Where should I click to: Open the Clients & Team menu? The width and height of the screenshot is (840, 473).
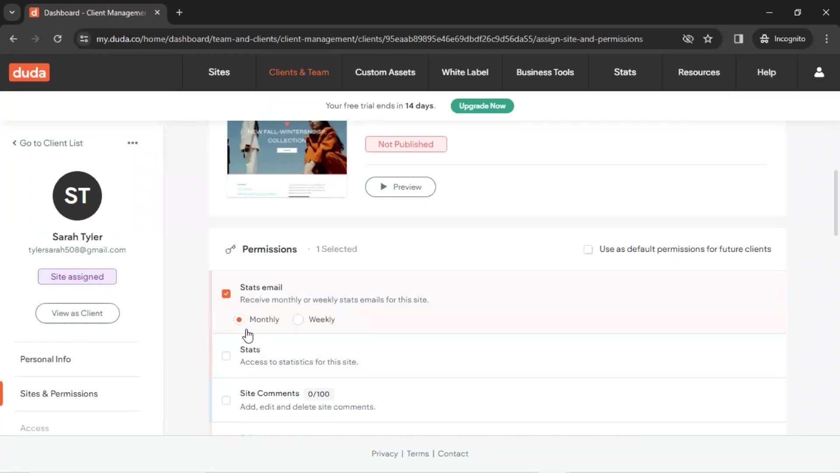(x=299, y=72)
